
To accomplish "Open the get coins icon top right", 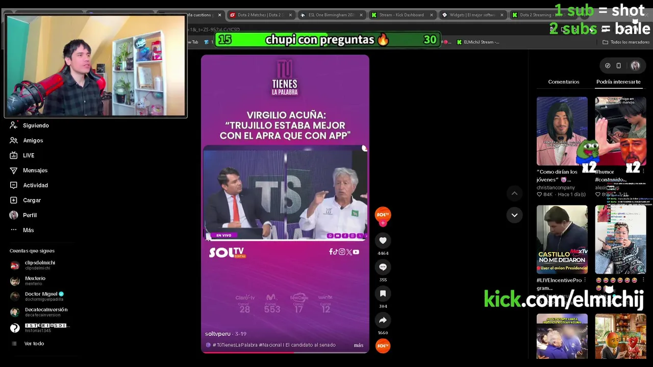I will [x=608, y=66].
